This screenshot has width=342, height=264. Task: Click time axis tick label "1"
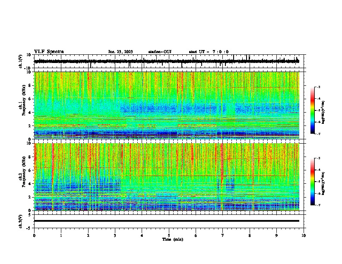61,236
